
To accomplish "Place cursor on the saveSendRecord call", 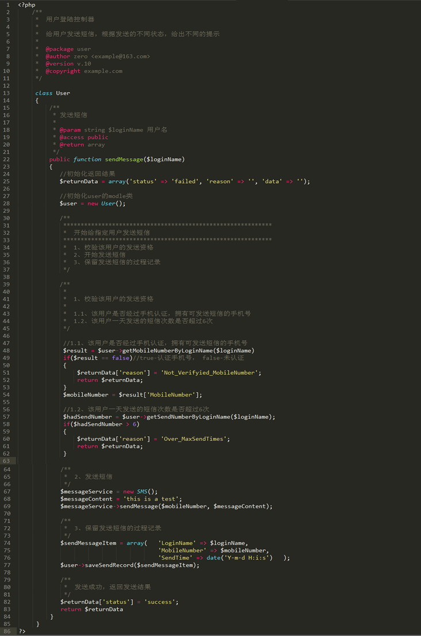I will tap(109, 565).
